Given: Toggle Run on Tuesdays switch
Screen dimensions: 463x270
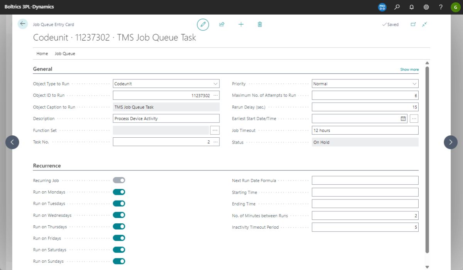Looking at the screenshot, I should pyautogui.click(x=119, y=203).
